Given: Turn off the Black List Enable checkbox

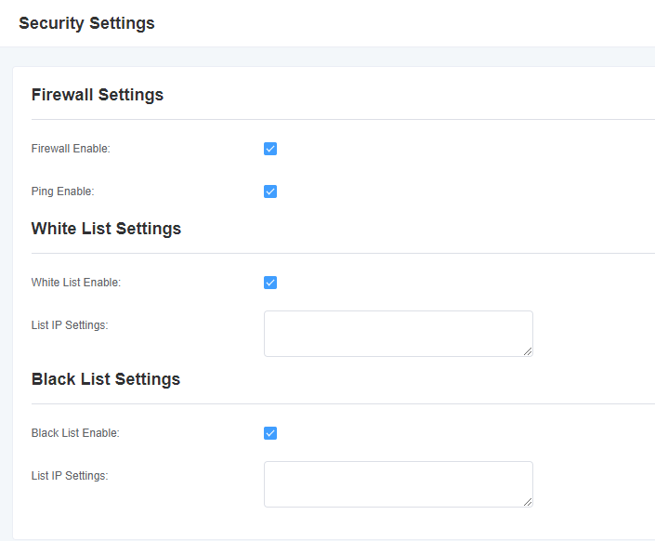Looking at the screenshot, I should coord(270,433).
